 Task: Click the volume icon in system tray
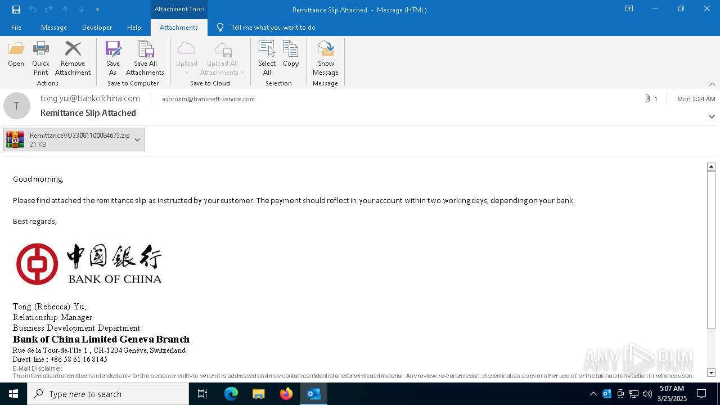(647, 394)
